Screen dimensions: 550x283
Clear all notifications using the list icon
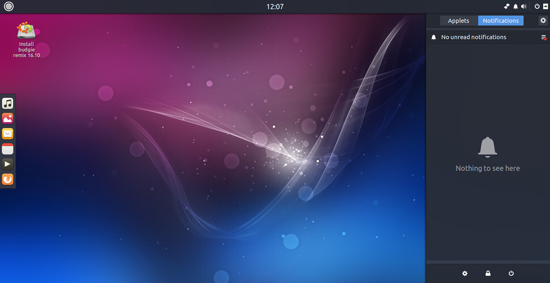pos(544,37)
